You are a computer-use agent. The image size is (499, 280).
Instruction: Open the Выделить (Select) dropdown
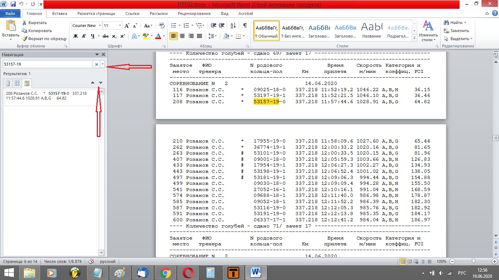point(458,39)
